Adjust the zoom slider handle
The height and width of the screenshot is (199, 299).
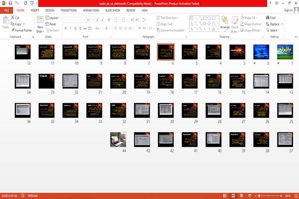coord(259,196)
